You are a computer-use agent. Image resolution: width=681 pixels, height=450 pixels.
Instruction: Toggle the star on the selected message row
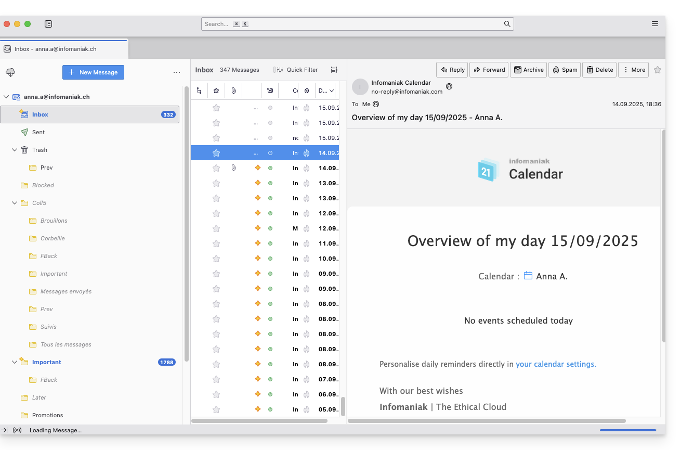[x=216, y=153]
